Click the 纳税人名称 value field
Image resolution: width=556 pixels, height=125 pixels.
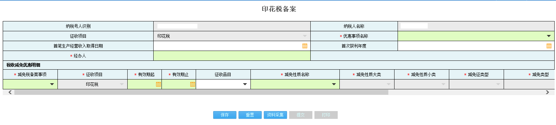click(476, 26)
